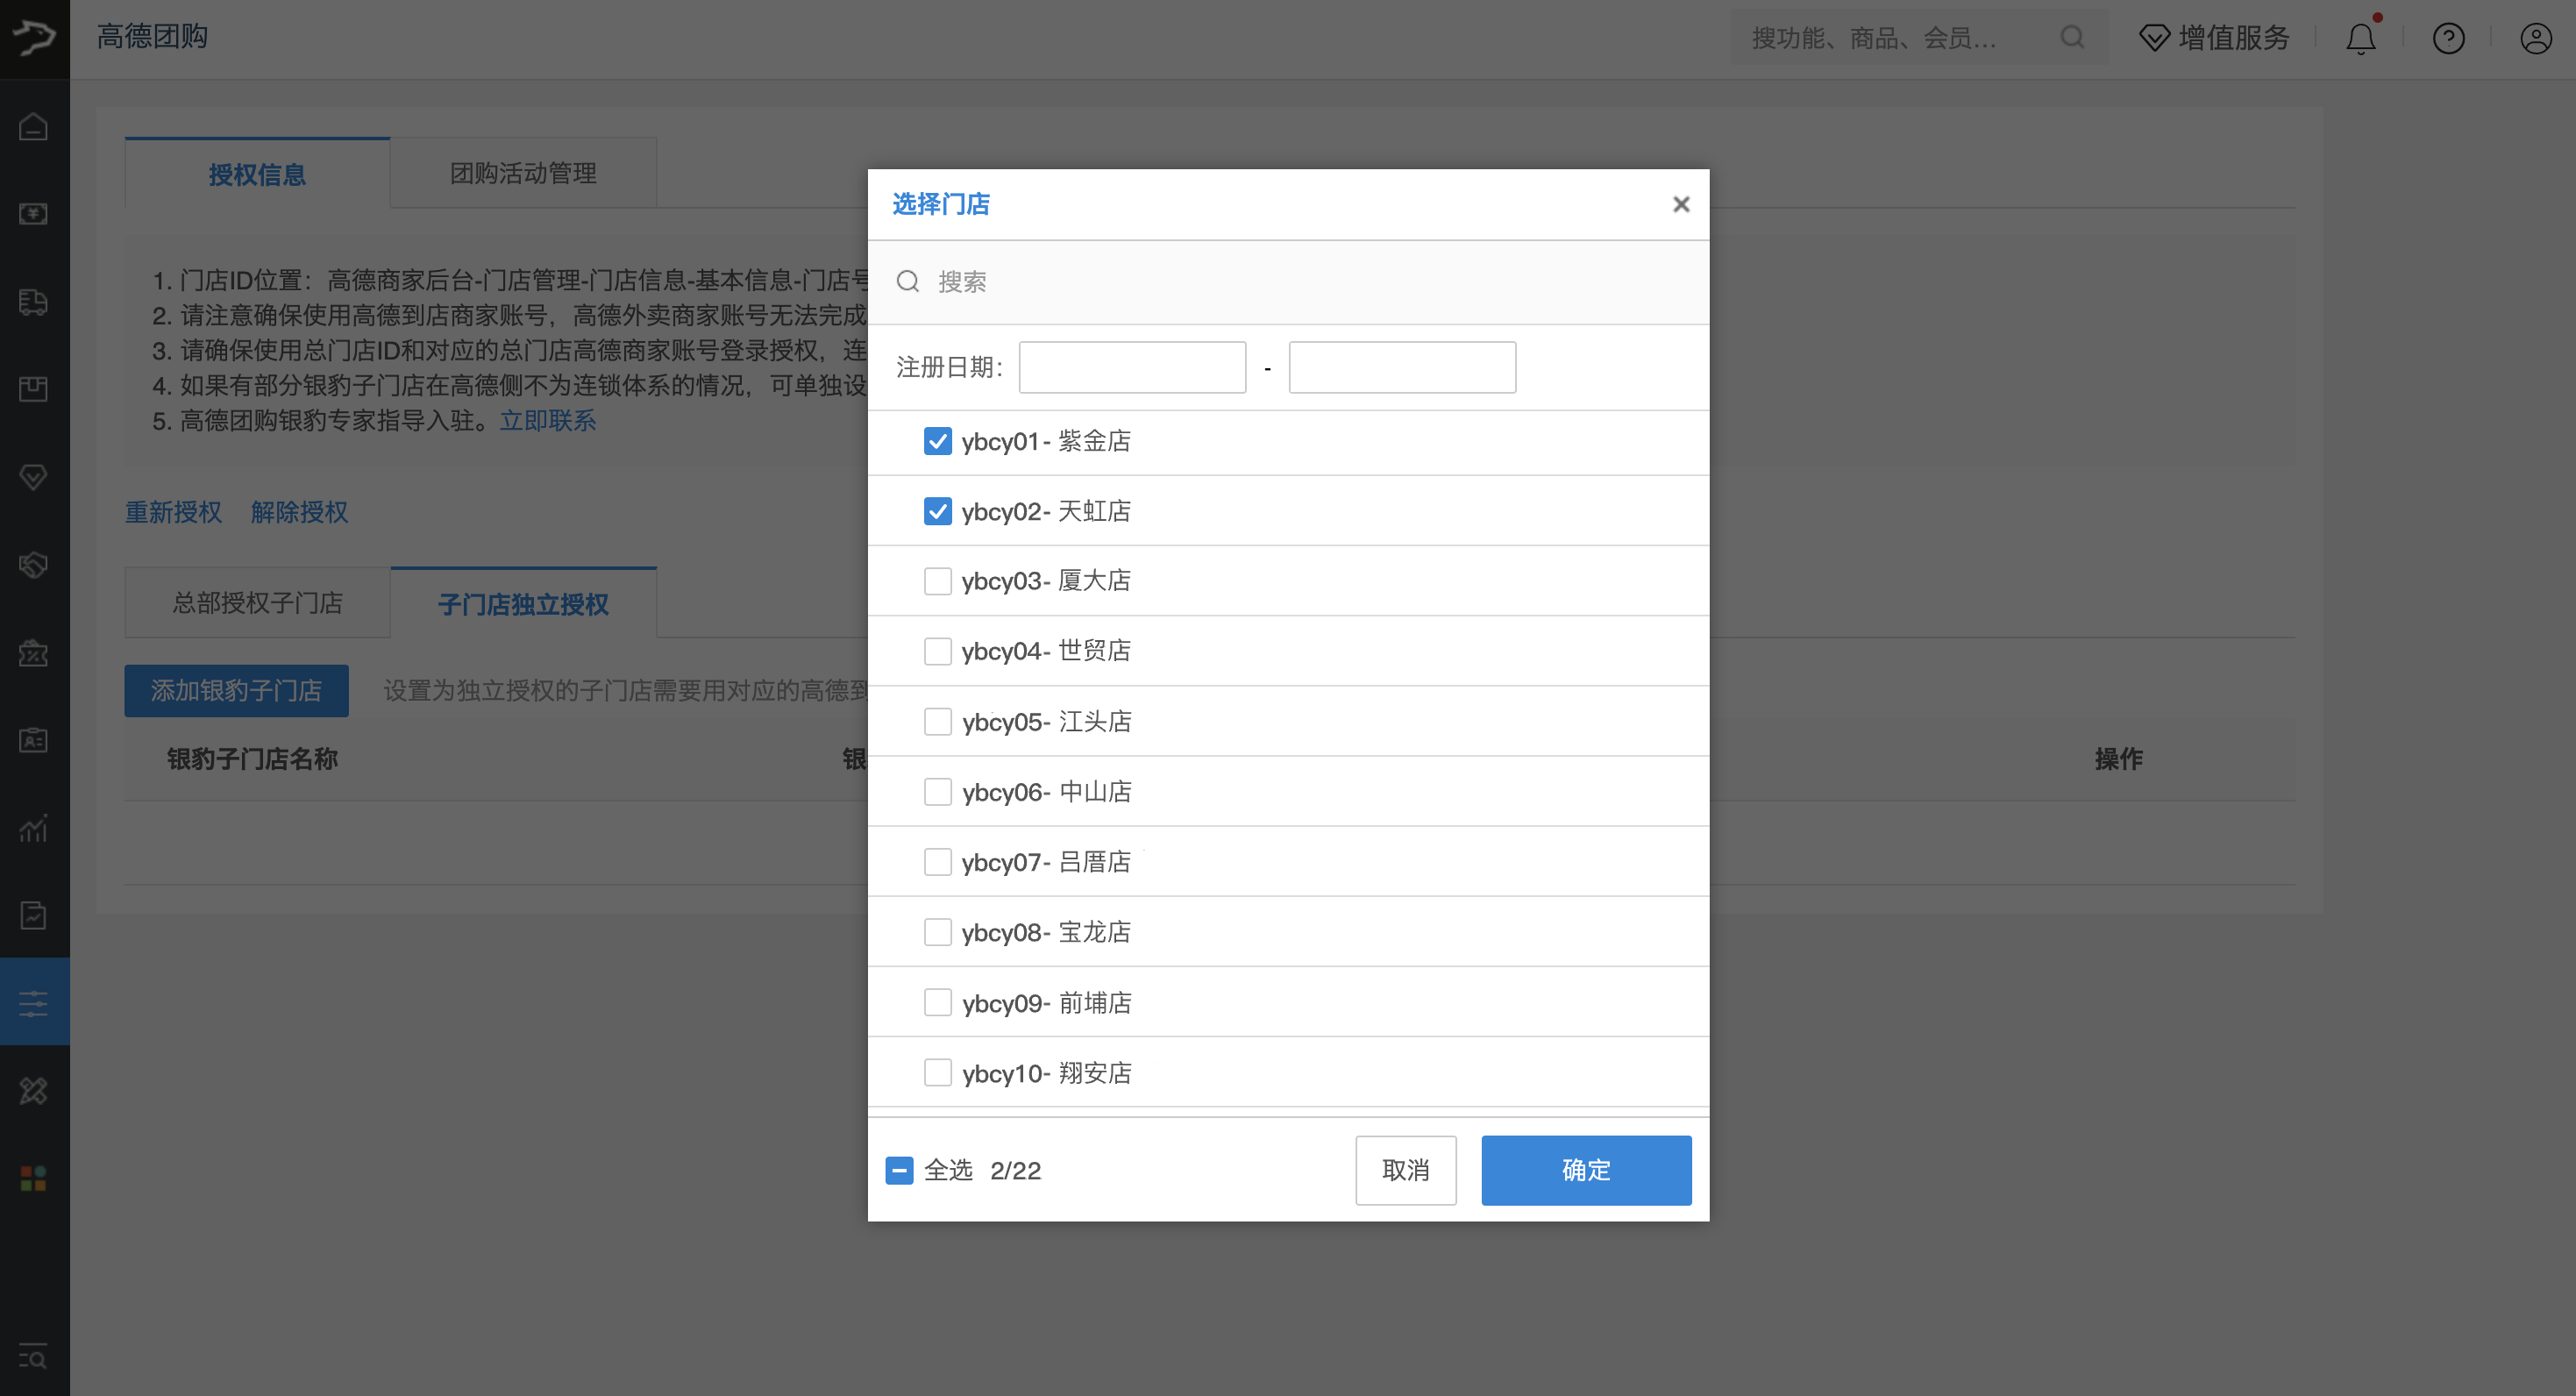Screen dimensions: 2576x1396
Task: Open the chart analytics sidebar icon
Action: pyautogui.click(x=34, y=828)
